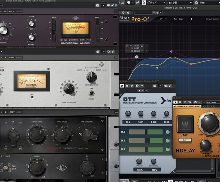Select the green EQ band node
220x182 pixels.
tap(157, 68)
